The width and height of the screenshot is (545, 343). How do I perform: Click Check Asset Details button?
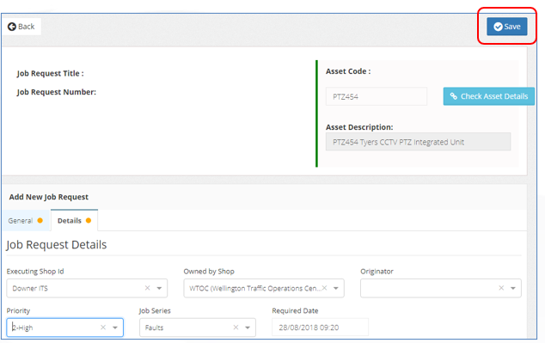[x=488, y=96]
